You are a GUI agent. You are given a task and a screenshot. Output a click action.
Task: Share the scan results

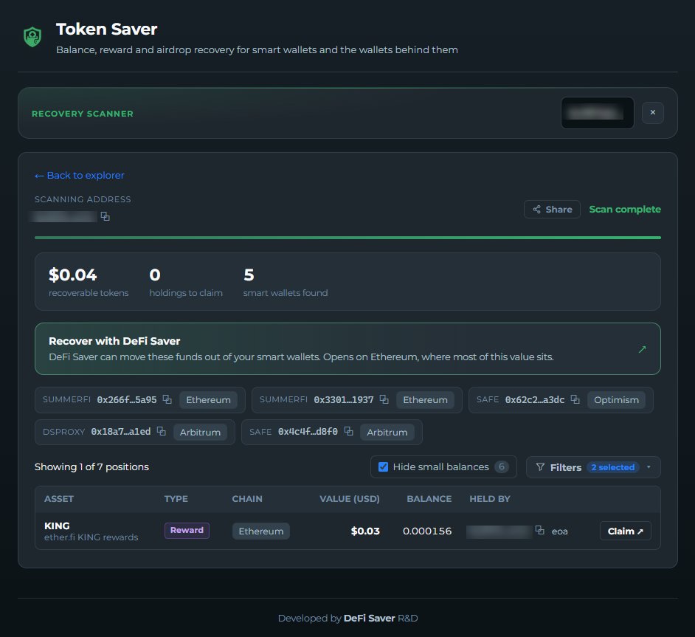(x=552, y=209)
